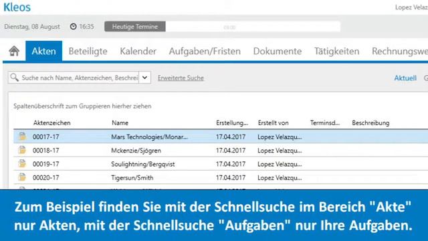Open the Aufgaben/Fristen tab
Viewport: 428px width, 241px height.
[x=205, y=51]
